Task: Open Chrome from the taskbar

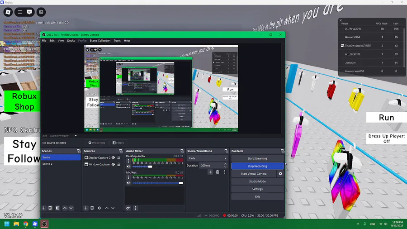Action: pyautogui.click(x=26, y=224)
